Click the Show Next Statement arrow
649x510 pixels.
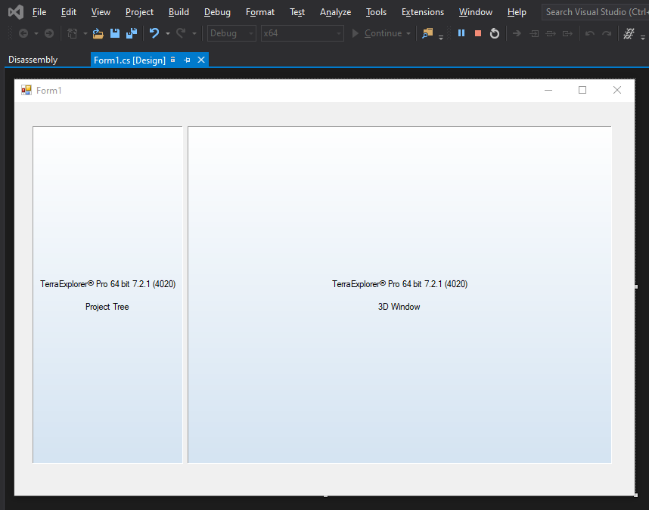(x=517, y=33)
